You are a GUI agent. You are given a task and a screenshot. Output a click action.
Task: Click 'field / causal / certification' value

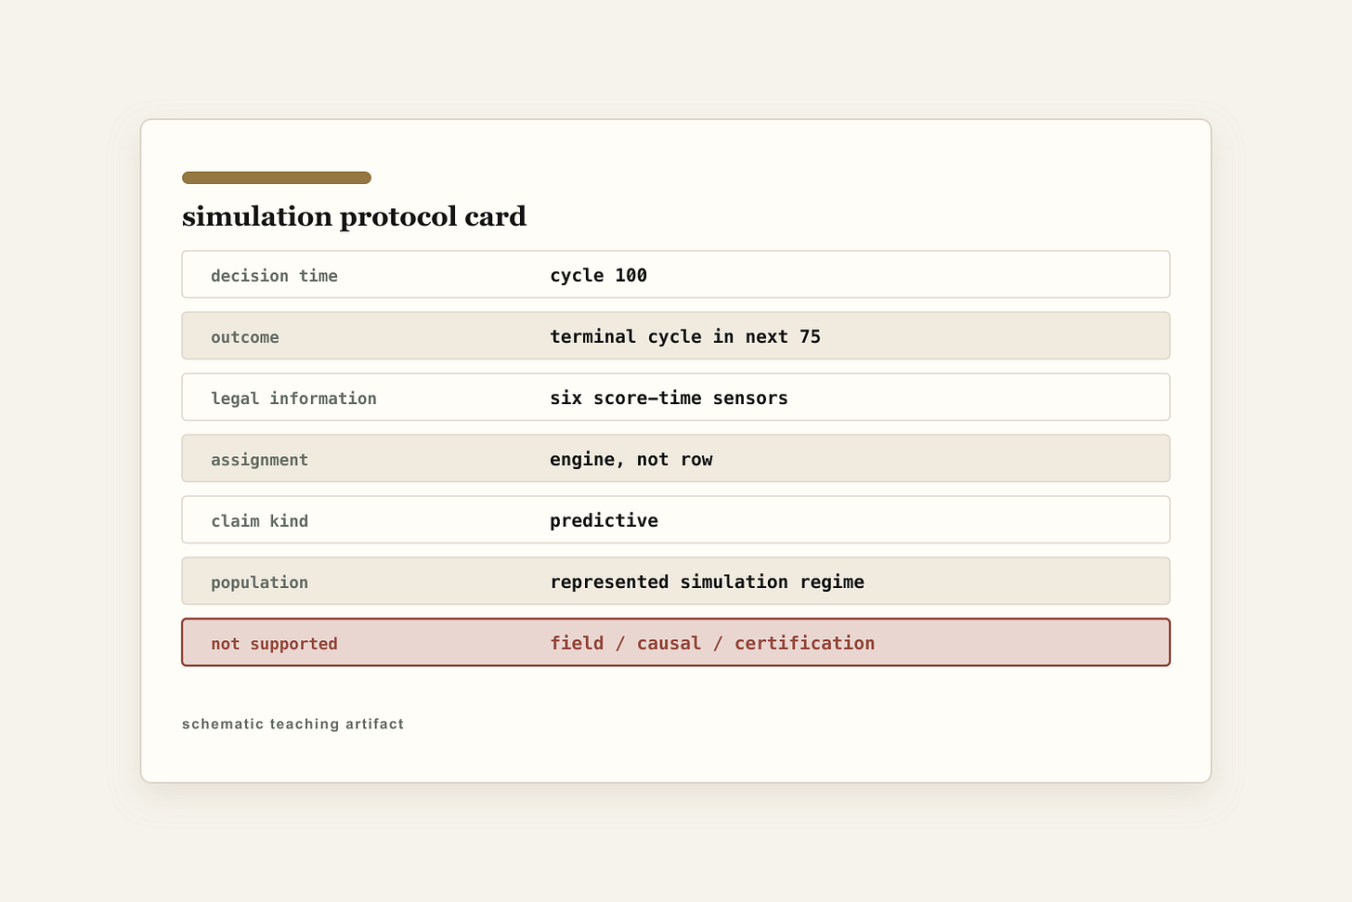[x=712, y=643]
